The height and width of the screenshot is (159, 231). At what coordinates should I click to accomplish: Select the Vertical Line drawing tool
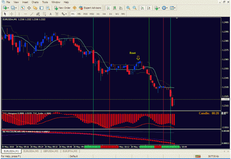tap(19, 14)
